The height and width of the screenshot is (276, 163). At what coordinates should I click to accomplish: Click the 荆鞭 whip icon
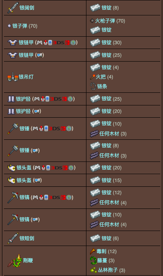(15, 261)
